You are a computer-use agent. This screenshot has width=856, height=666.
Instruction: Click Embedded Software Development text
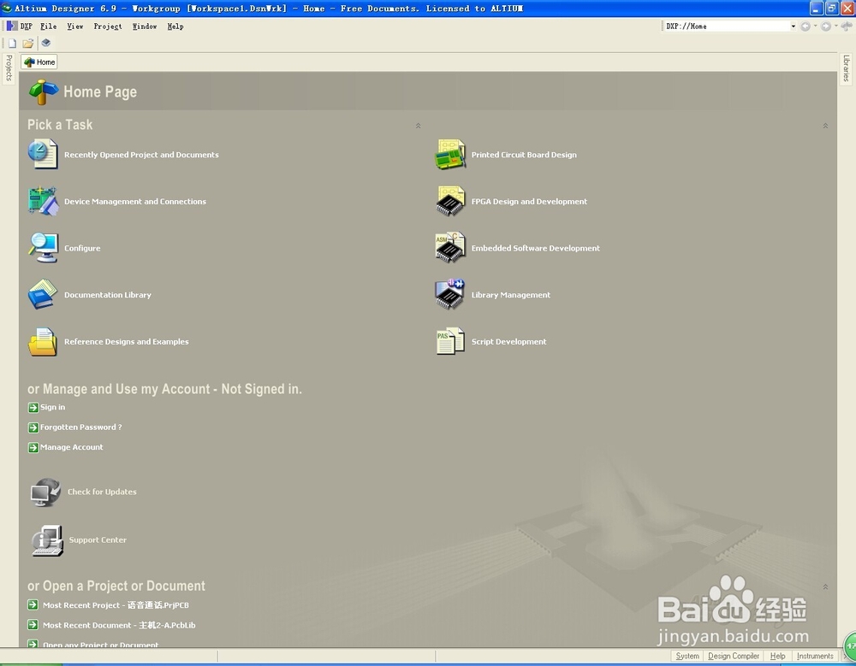536,248
